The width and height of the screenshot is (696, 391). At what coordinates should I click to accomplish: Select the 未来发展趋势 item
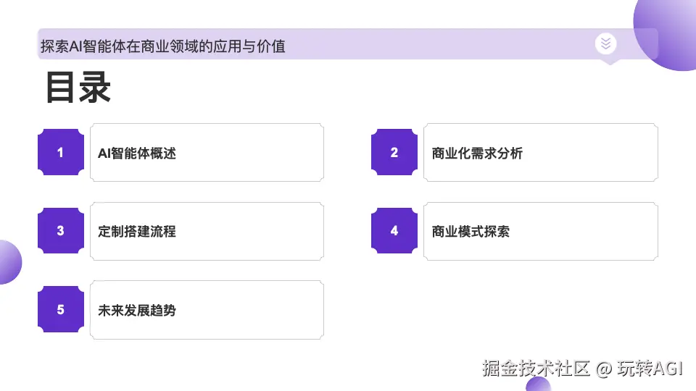[207, 311]
